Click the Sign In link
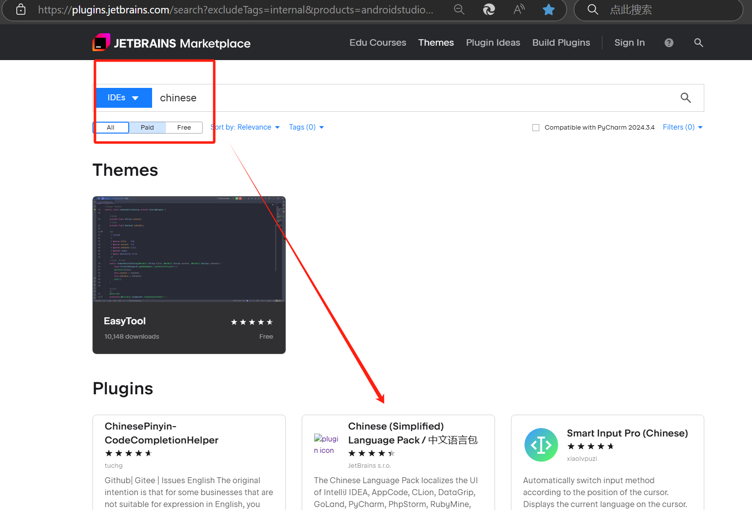This screenshot has height=510, width=752. point(629,43)
